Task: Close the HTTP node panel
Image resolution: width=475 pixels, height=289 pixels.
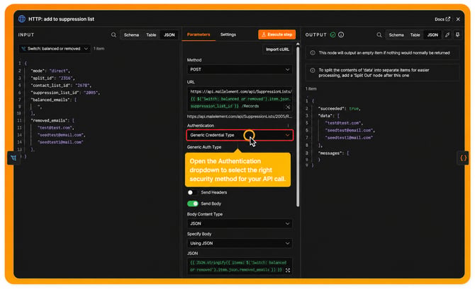Action: coord(458,19)
